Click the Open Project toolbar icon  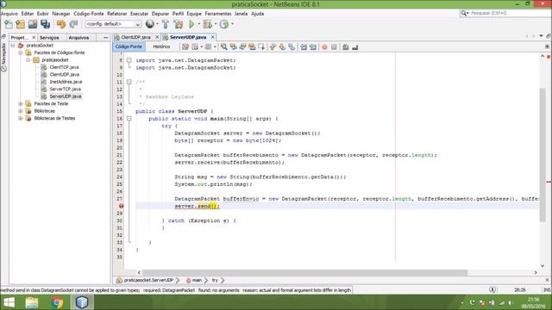pyautogui.click(x=33, y=24)
